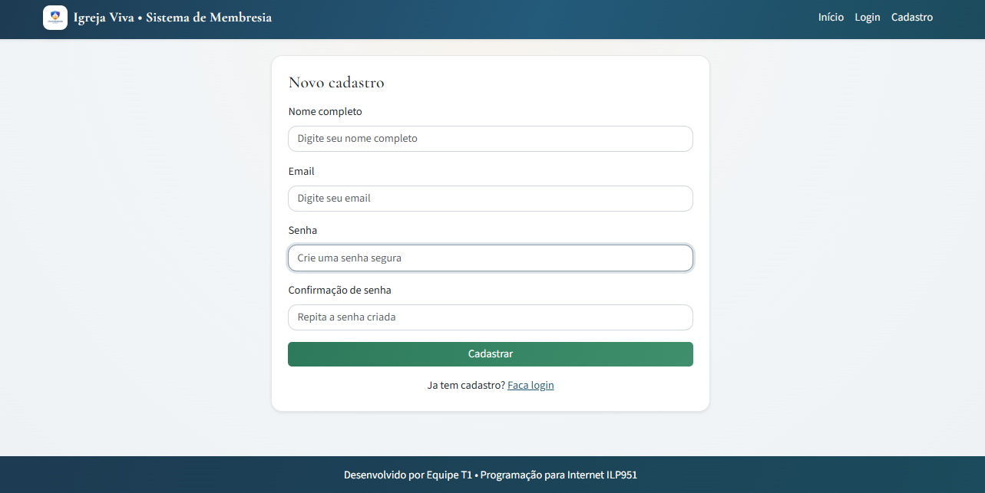This screenshot has width=985, height=493.
Task: Click the 'Novo cadastro' heading
Action: pyautogui.click(x=336, y=83)
